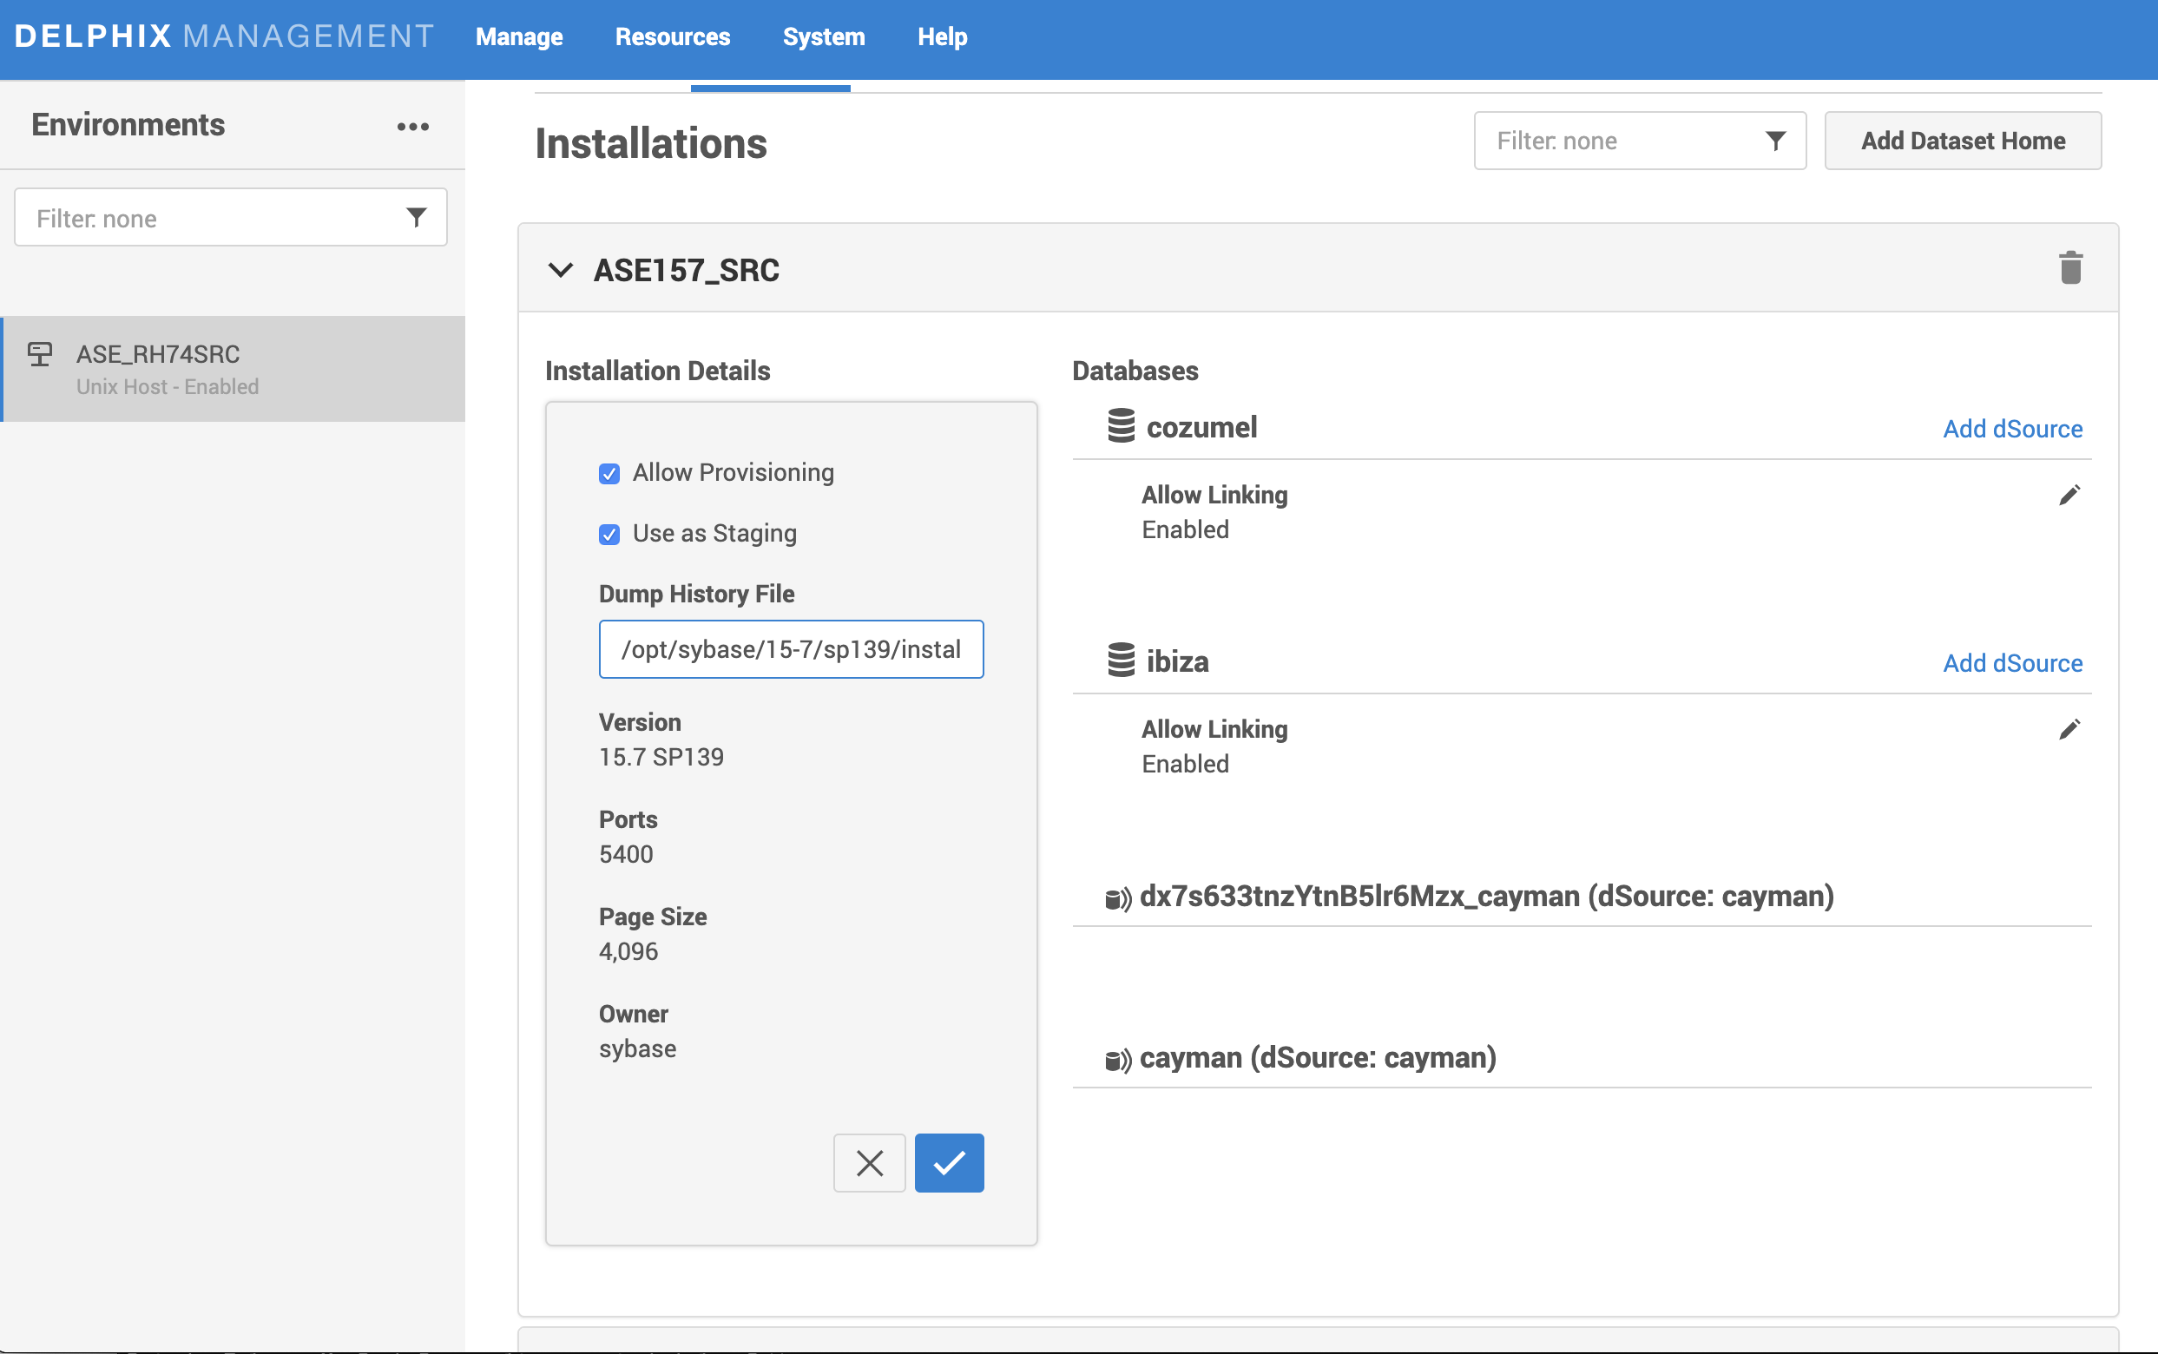The height and width of the screenshot is (1354, 2158).
Task: Click the ibiza database stack icon
Action: coord(1121,660)
